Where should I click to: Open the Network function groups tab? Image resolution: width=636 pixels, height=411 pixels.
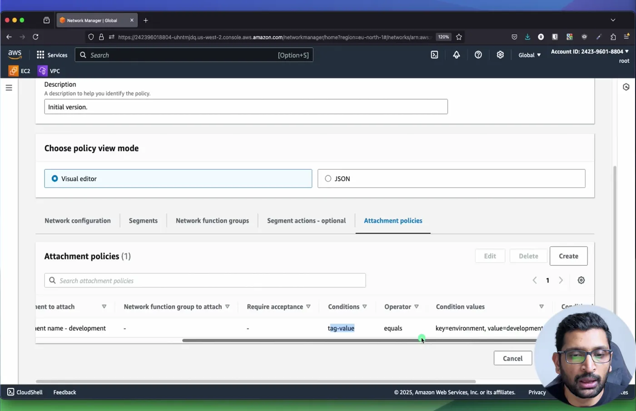212,221
